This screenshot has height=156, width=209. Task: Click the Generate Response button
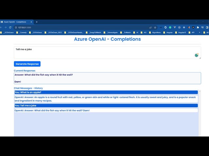coord(27,64)
